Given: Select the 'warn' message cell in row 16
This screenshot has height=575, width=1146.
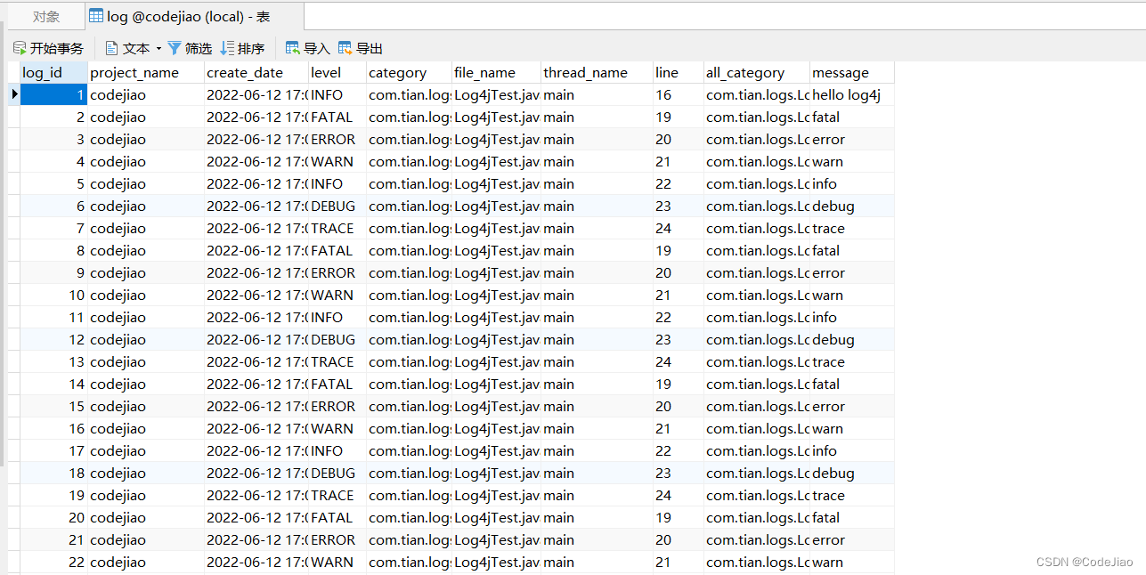Looking at the screenshot, I should point(852,428).
